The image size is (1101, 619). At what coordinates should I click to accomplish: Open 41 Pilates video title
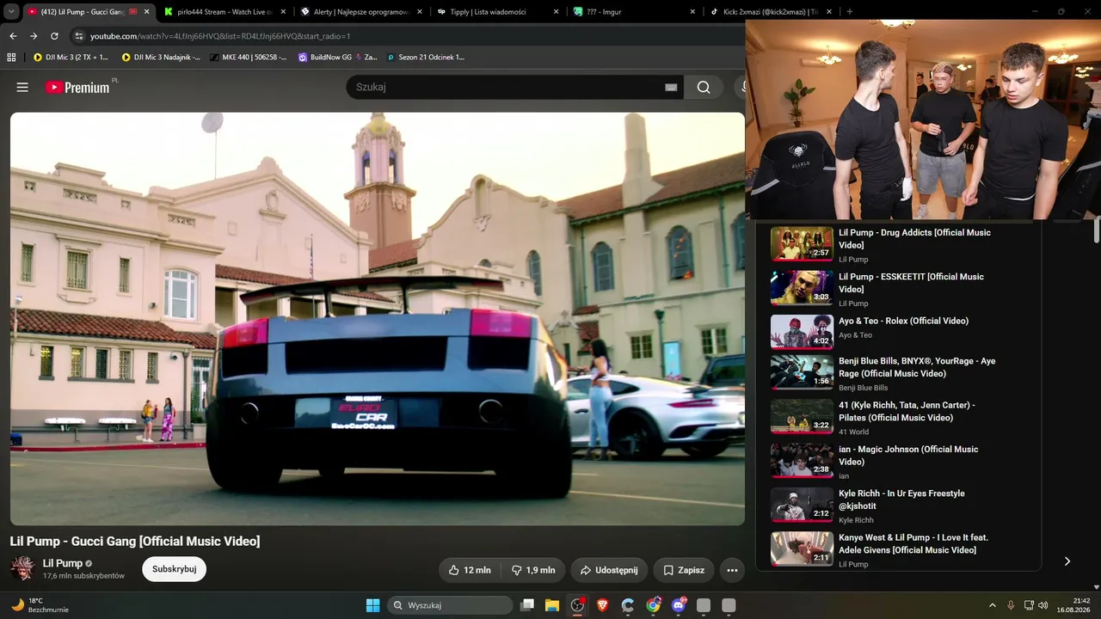907,411
